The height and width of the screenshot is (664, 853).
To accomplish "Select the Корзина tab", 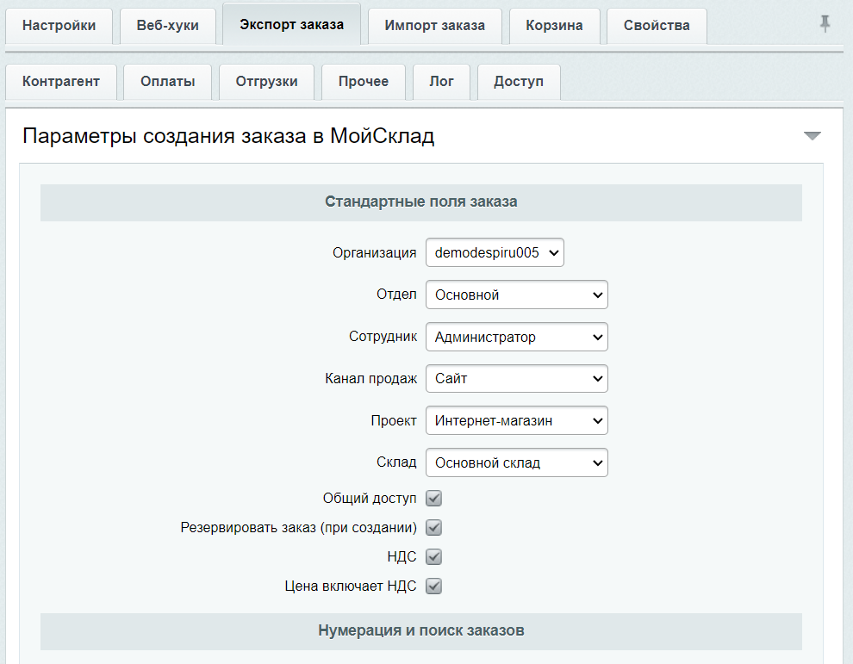I will click(x=554, y=26).
